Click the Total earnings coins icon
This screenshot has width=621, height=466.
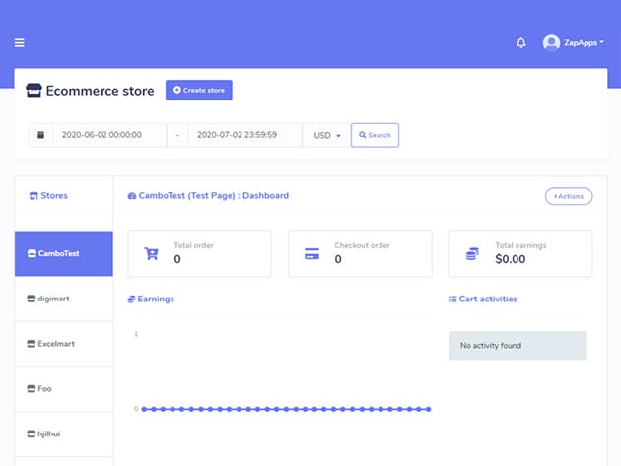tap(472, 253)
